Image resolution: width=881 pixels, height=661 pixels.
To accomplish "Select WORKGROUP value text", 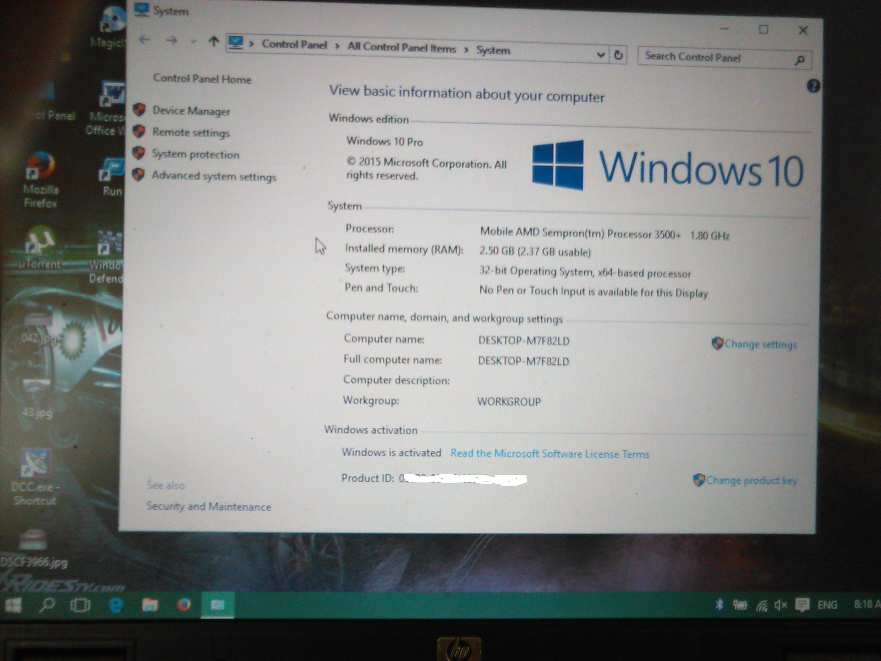I will [509, 402].
